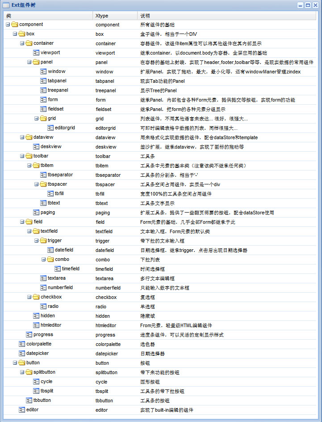Collapse the combo tree node
This screenshot has height=422, width=322.
pyautogui.click(x=43, y=260)
